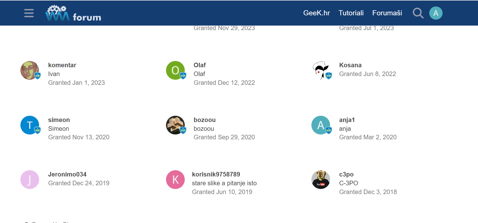
Task: Click the WM forum logo
Action: pos(73,13)
